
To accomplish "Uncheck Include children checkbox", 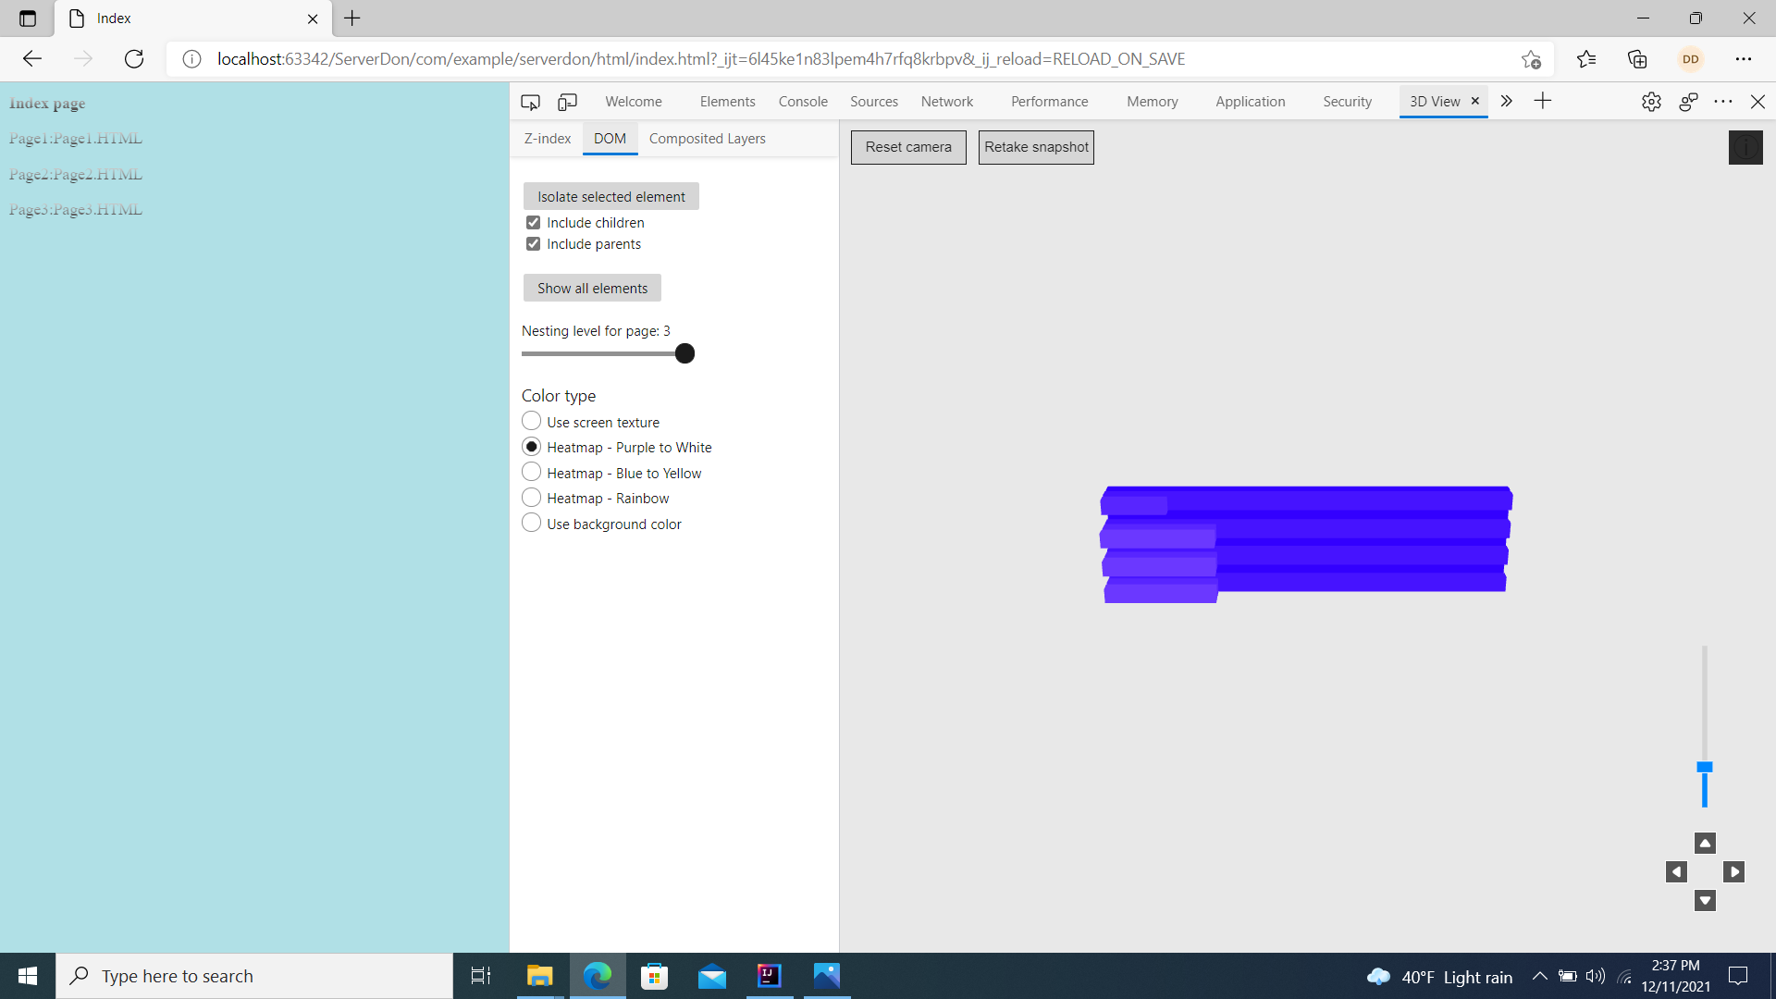I will coord(533,222).
